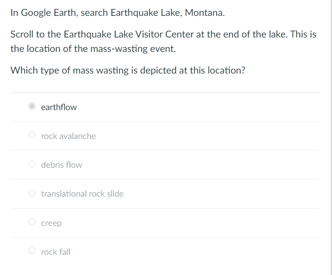This screenshot has height=275, width=332.
Task: Click the word 'Montana.' in first line
Action: click(205, 12)
